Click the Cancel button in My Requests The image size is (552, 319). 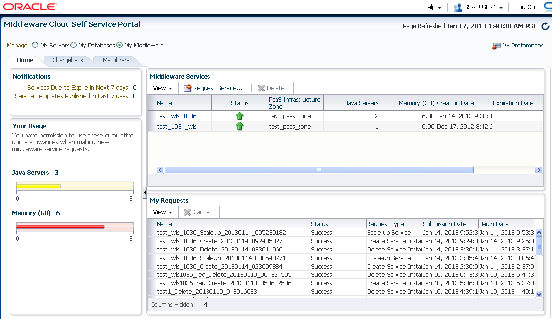[x=198, y=212]
